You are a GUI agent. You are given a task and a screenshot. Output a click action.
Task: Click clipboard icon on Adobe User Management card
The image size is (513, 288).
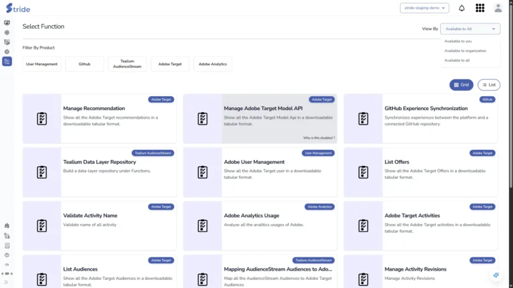(x=202, y=172)
